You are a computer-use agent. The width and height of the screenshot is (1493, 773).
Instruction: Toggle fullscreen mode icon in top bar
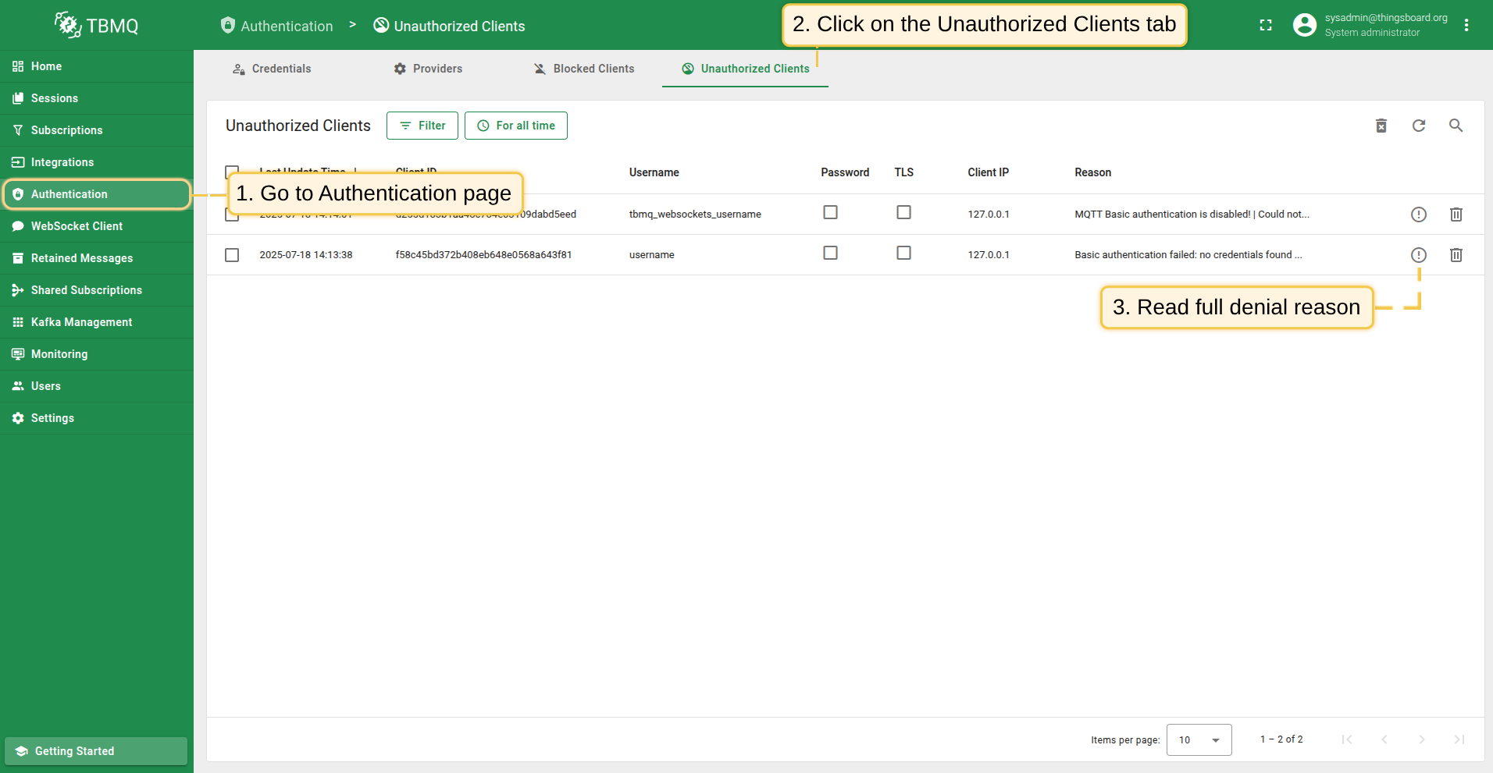click(1265, 26)
